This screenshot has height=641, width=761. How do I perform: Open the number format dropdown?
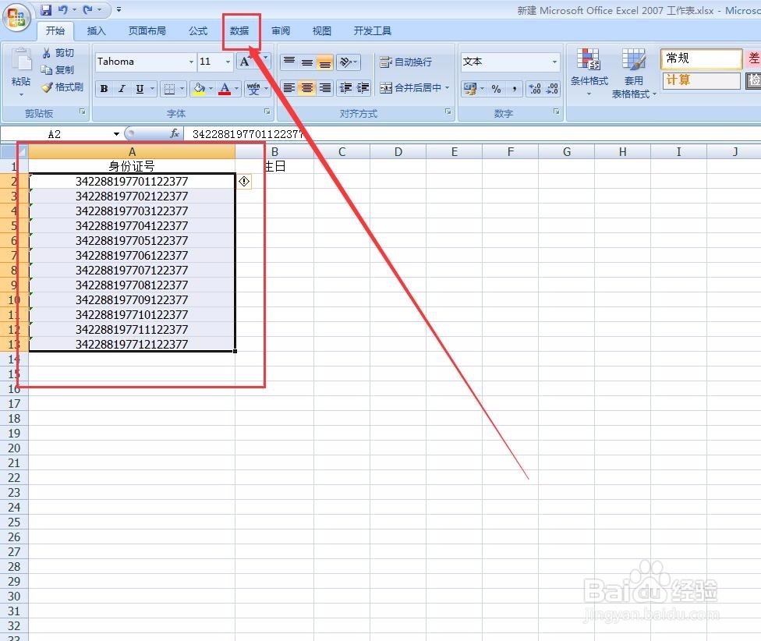coord(554,62)
